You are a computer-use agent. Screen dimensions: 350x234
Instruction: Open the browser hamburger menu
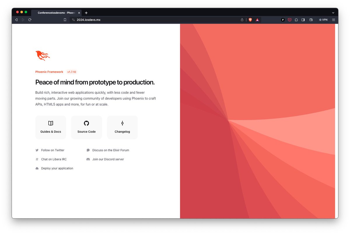click(333, 20)
